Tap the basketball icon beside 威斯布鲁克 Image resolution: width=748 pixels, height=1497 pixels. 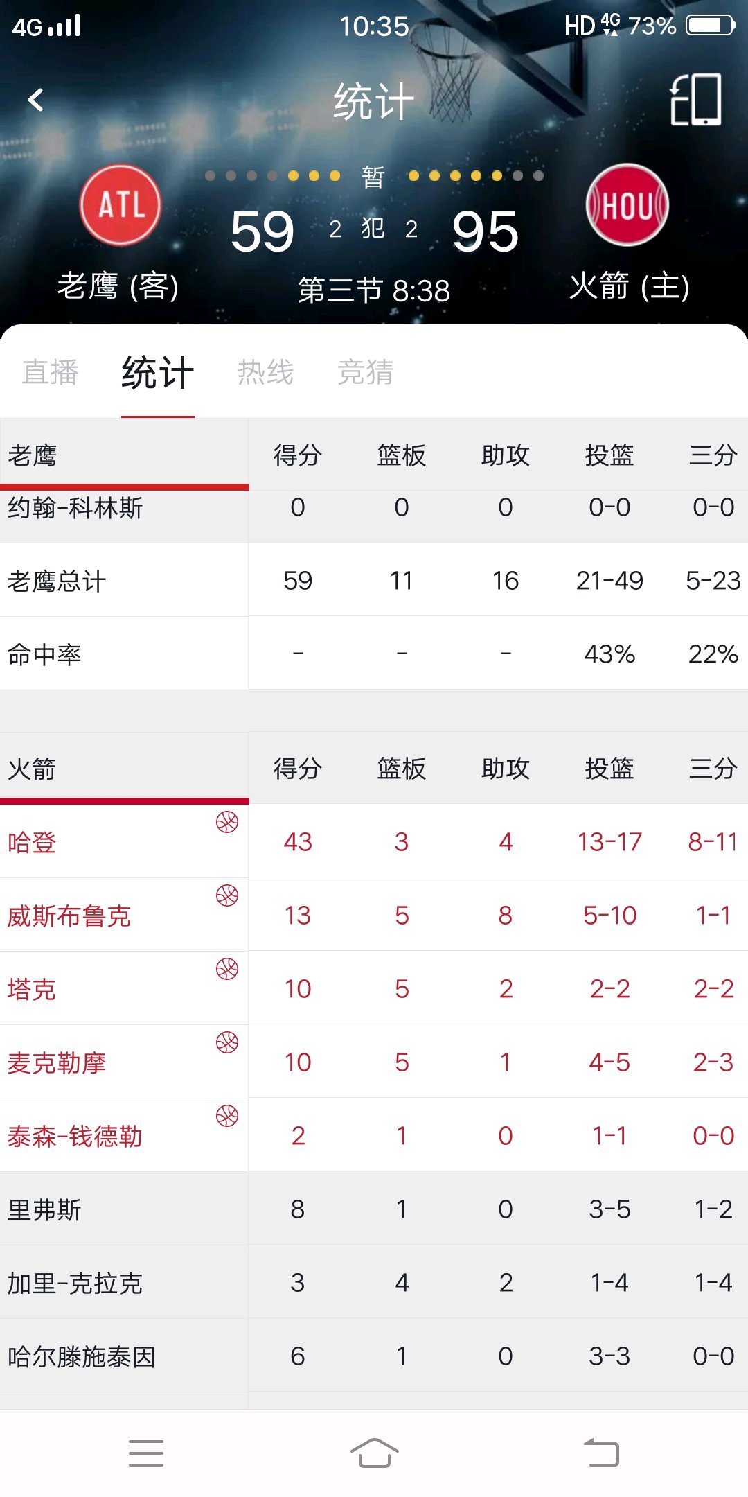(x=227, y=895)
